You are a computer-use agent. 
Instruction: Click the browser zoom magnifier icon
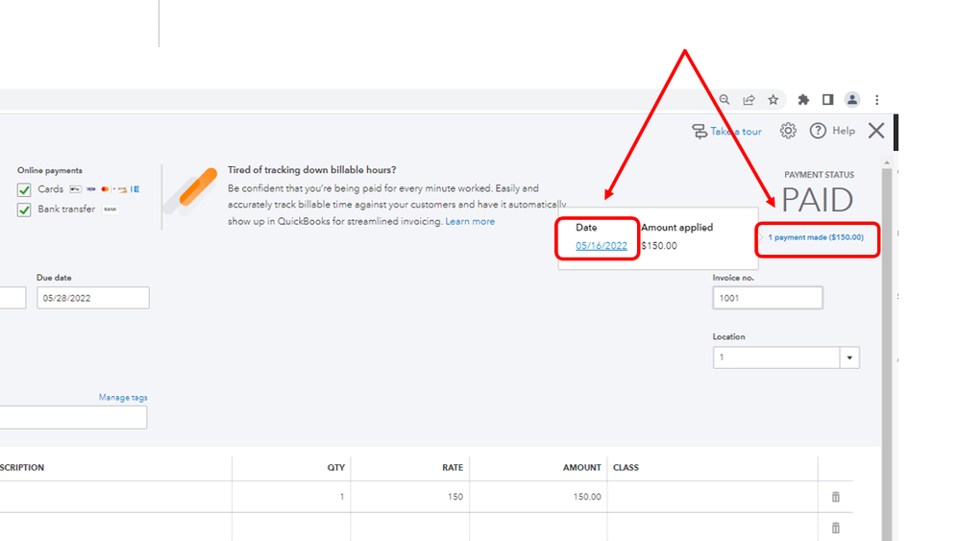pos(725,100)
